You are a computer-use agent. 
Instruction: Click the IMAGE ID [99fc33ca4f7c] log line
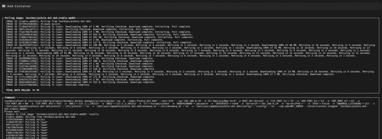(80, 29)
